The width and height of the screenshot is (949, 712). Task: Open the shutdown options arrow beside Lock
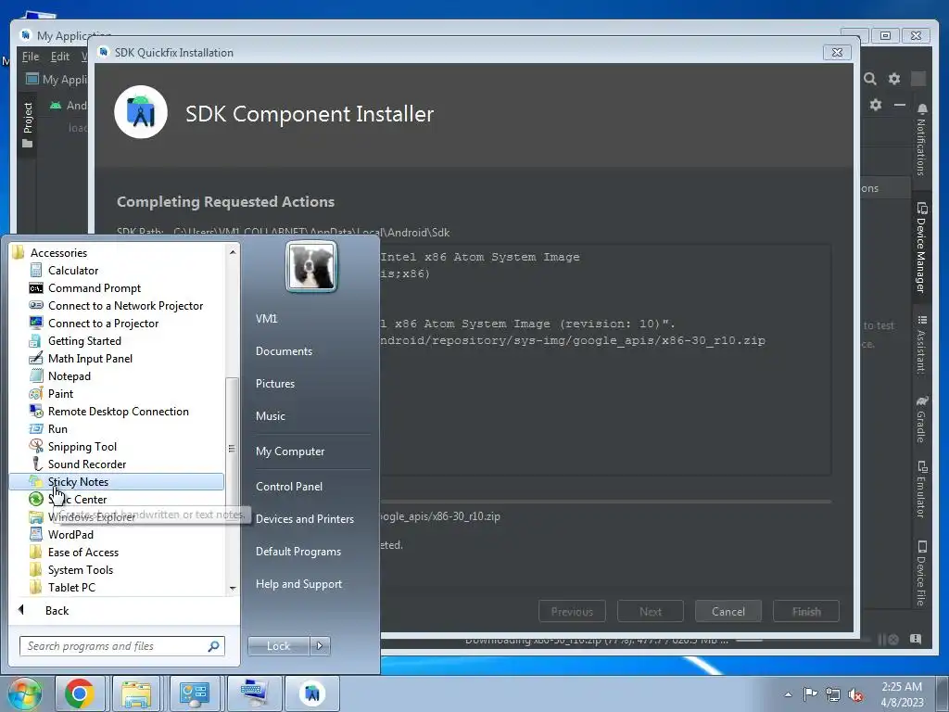point(320,646)
